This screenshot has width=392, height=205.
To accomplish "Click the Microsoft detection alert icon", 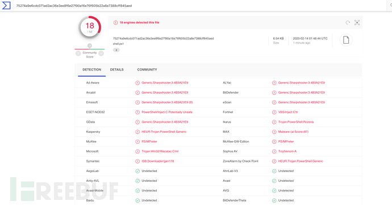I will click(x=137, y=151).
